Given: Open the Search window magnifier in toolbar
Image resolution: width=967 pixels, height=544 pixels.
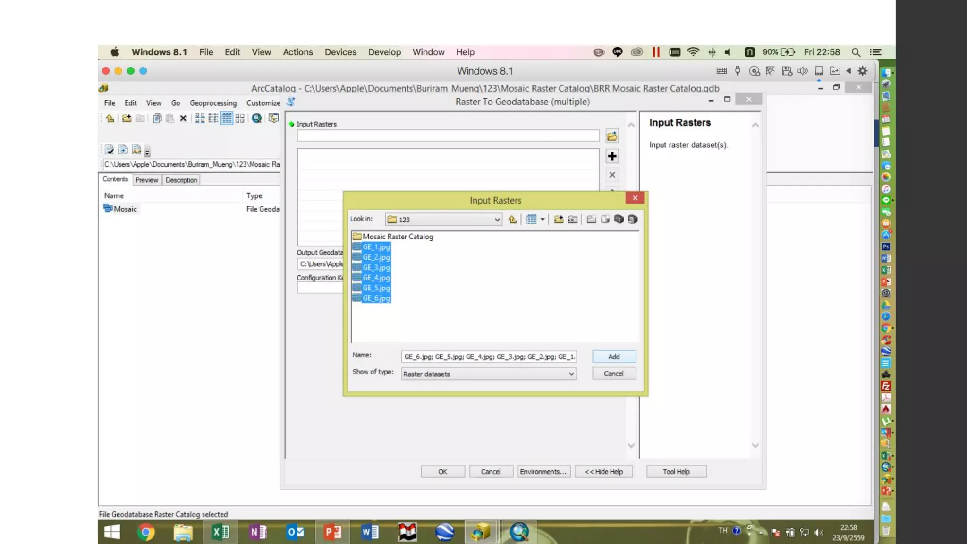Looking at the screenshot, I should point(256,119).
